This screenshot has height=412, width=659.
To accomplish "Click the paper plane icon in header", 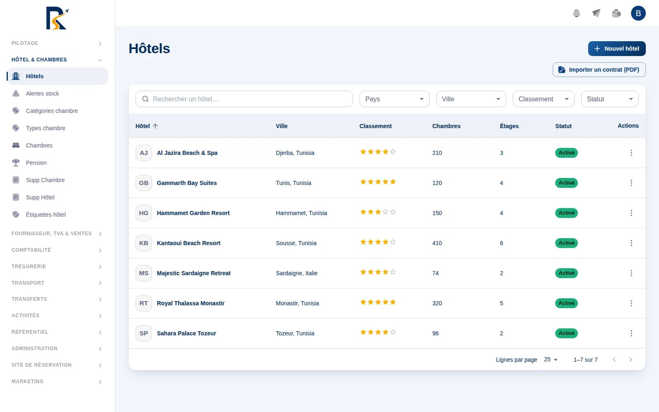I will point(596,13).
